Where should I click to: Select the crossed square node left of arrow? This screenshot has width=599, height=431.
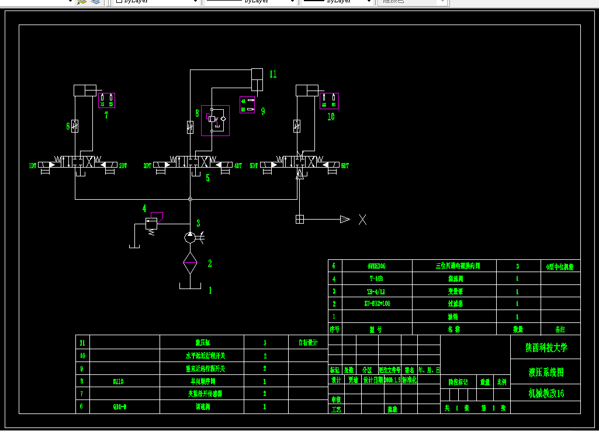[x=300, y=219]
